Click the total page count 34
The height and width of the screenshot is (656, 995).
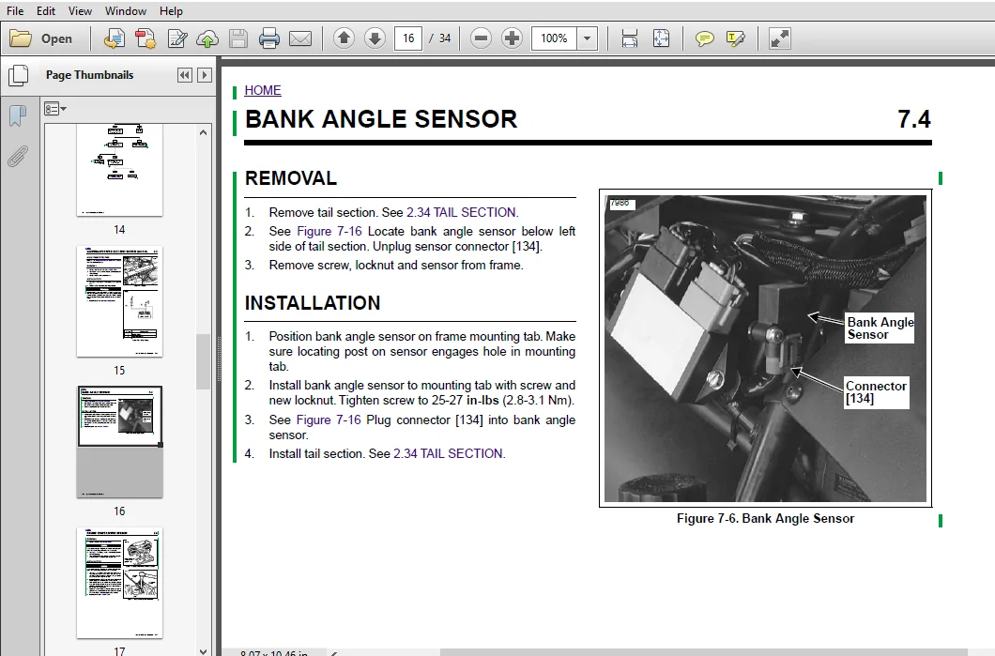click(445, 38)
